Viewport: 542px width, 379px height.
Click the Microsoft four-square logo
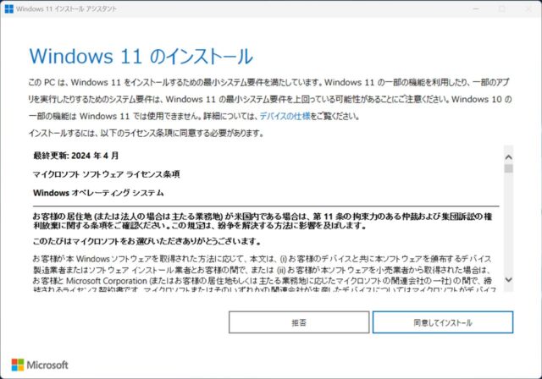click(x=18, y=365)
